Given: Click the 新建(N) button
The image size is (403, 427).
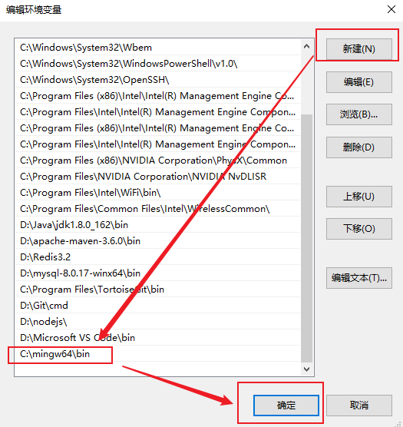Looking at the screenshot, I should pos(359,49).
